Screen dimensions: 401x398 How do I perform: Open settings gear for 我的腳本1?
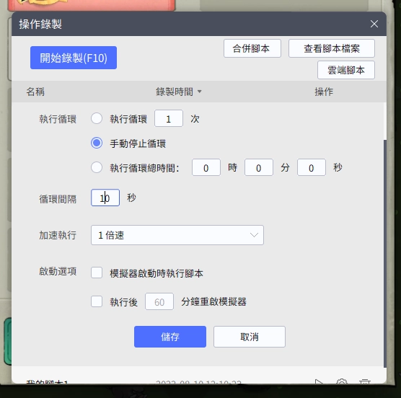click(x=342, y=381)
